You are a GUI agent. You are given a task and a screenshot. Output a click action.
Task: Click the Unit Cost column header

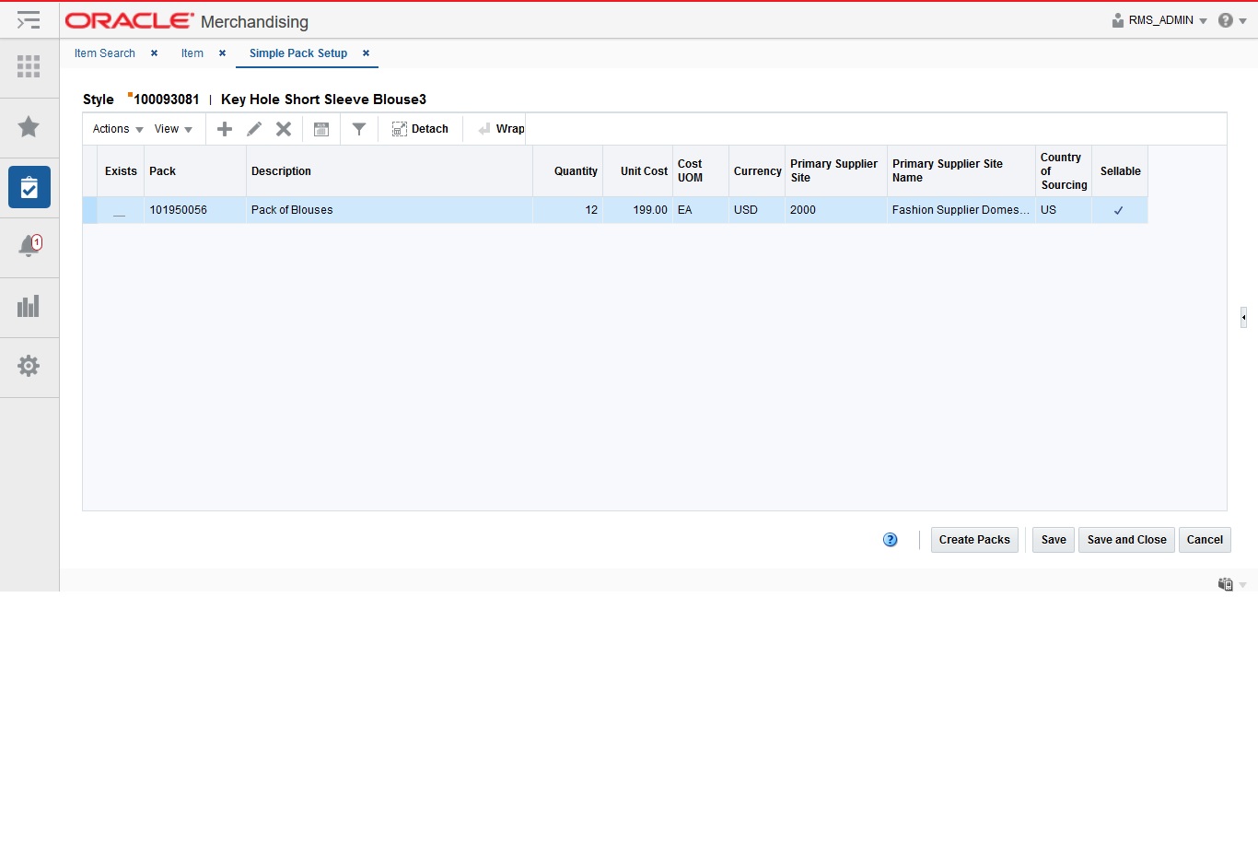coord(638,171)
